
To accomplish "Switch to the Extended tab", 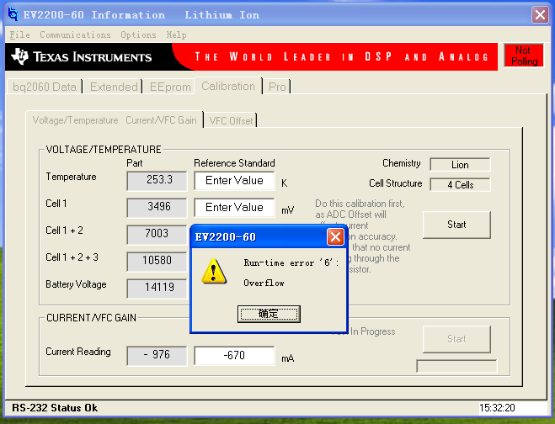I will [114, 87].
